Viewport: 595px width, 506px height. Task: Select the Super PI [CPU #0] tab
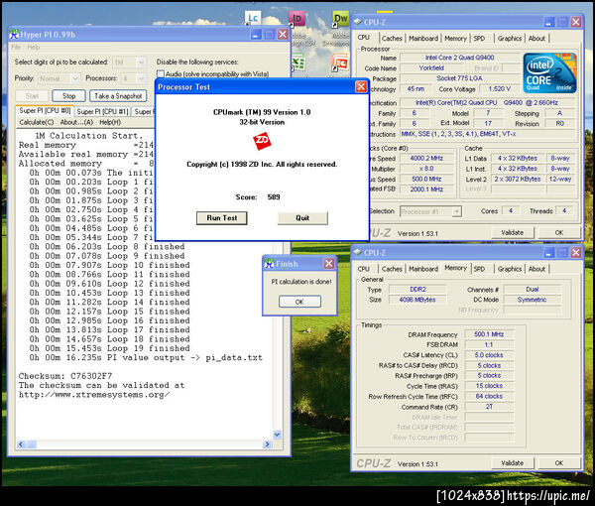(x=45, y=111)
